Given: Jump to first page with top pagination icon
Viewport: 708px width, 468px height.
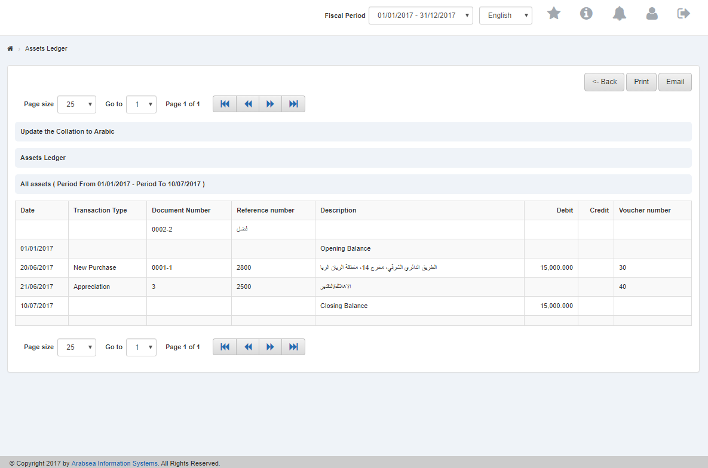Looking at the screenshot, I should [x=224, y=103].
